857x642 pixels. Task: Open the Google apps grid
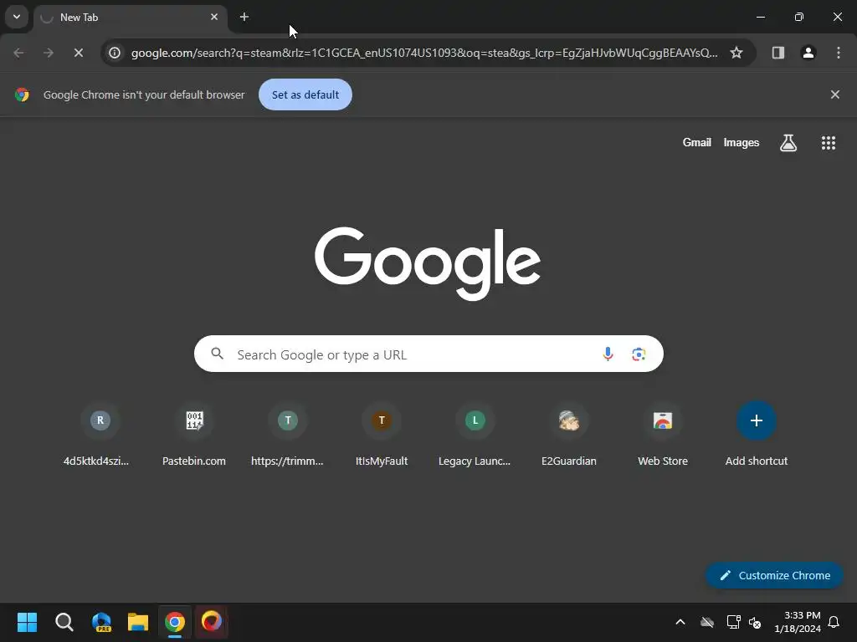[829, 142]
